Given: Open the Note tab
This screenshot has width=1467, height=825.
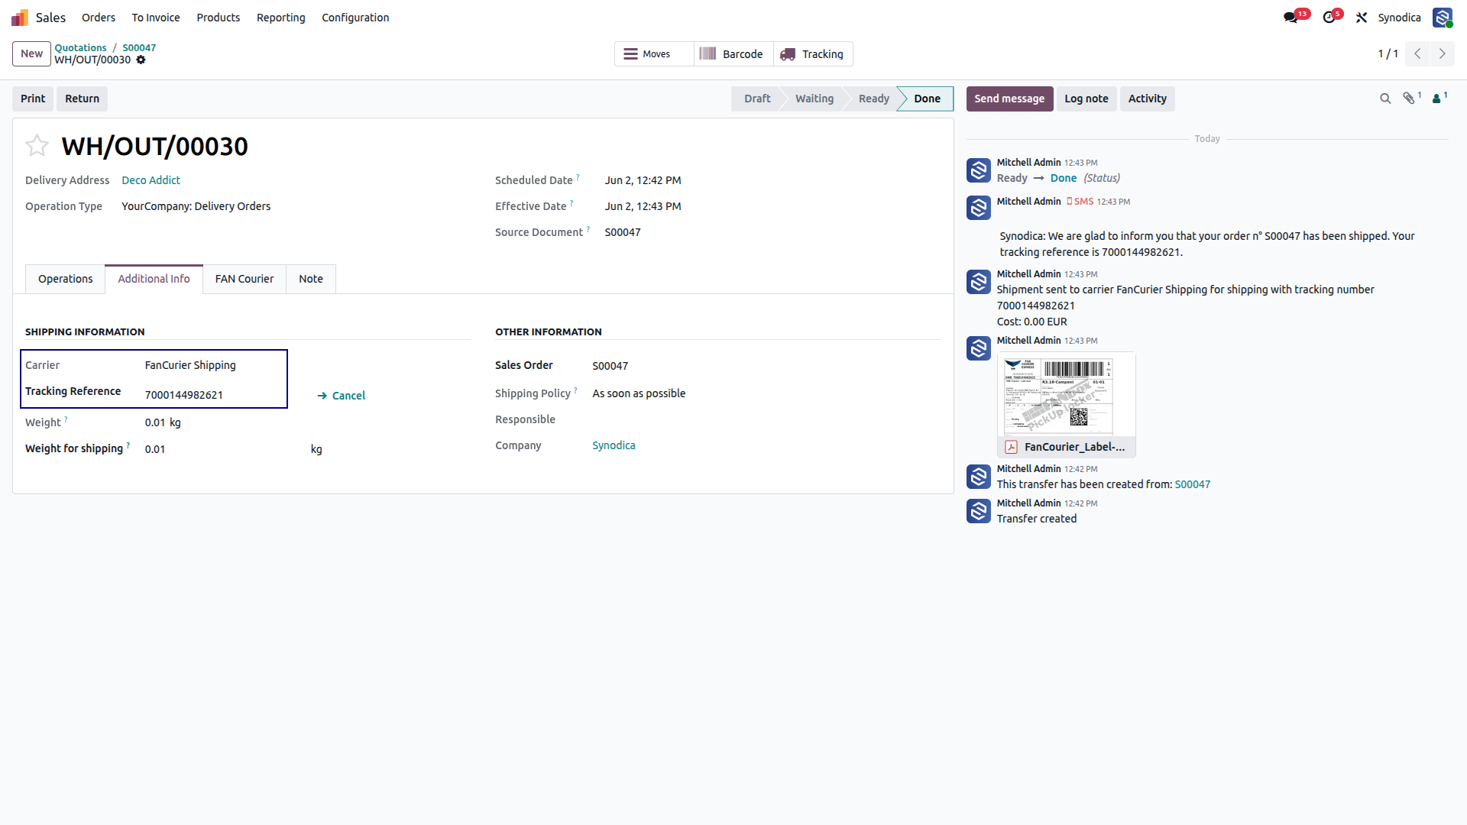Looking at the screenshot, I should tap(311, 279).
